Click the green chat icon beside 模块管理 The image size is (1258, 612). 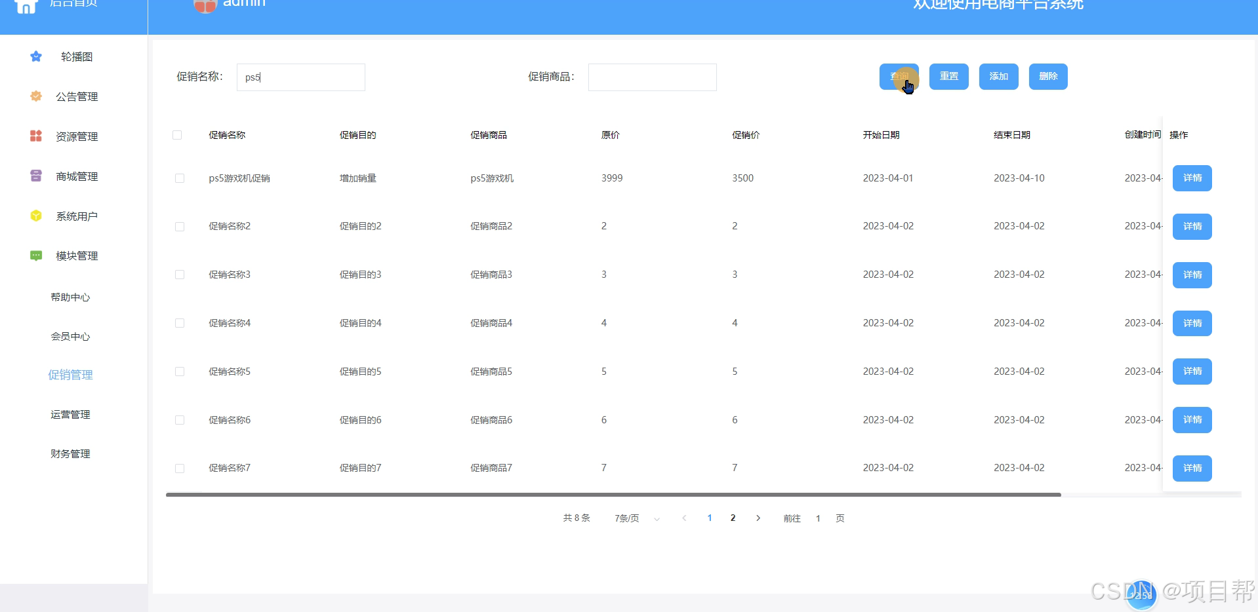click(36, 256)
